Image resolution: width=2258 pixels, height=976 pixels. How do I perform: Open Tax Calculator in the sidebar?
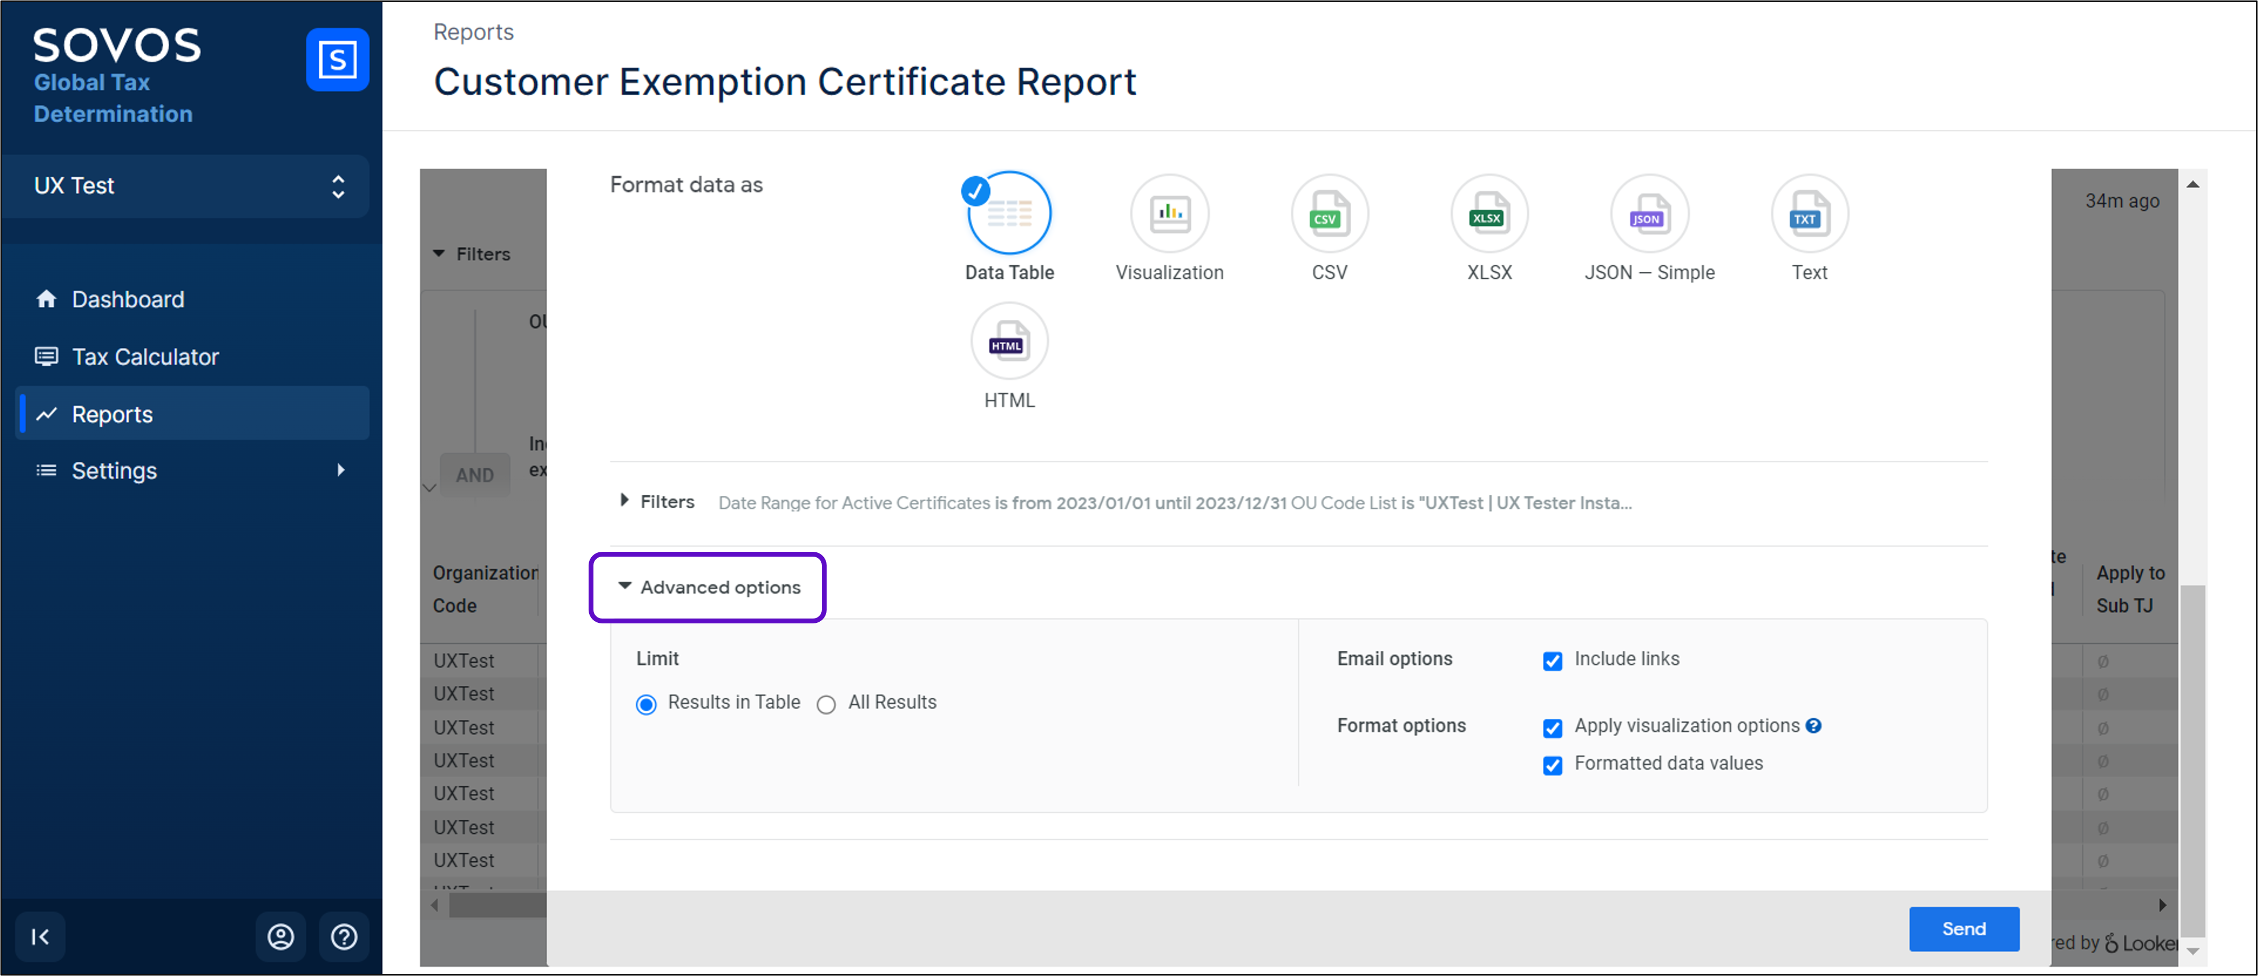[x=145, y=356]
